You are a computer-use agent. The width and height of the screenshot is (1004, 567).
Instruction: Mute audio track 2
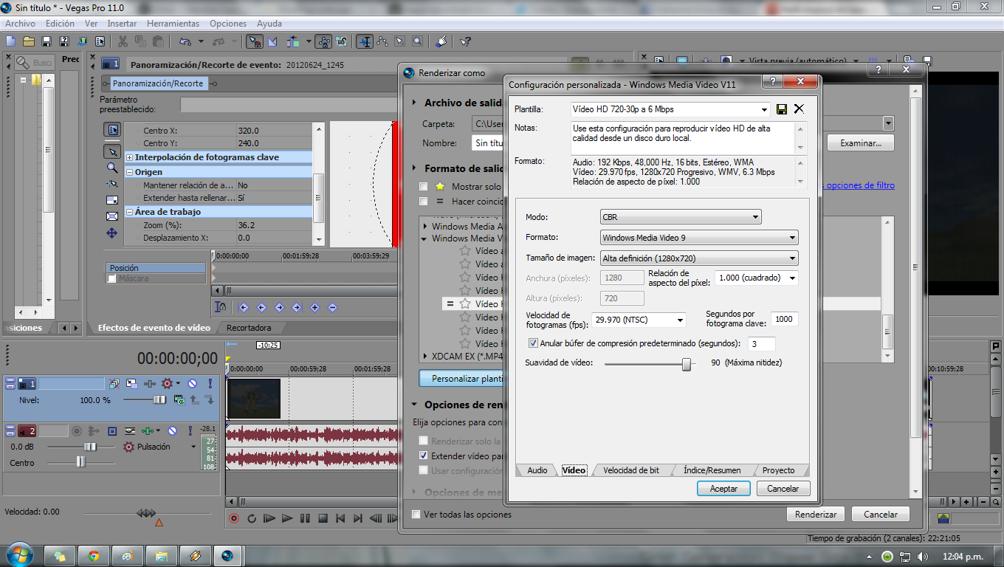click(x=172, y=430)
